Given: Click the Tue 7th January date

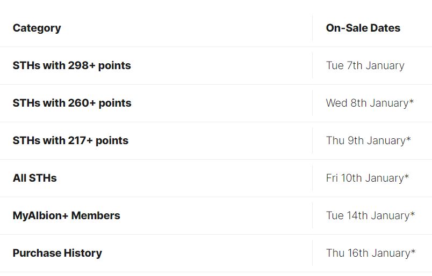Looking at the screenshot, I should click(x=365, y=65).
